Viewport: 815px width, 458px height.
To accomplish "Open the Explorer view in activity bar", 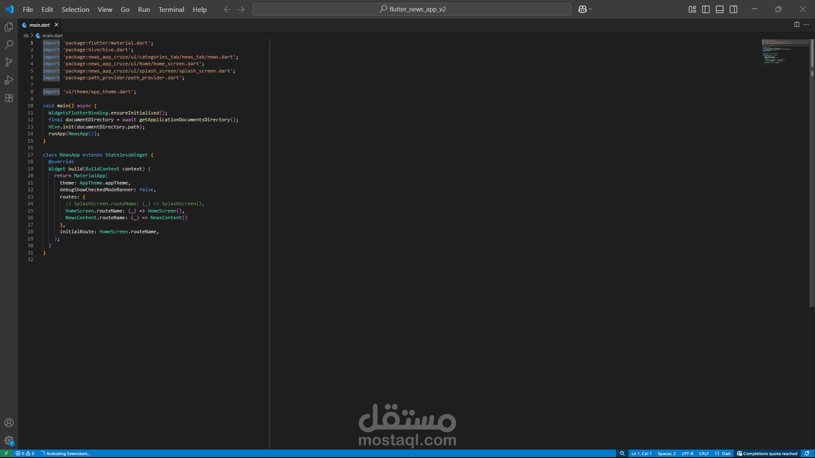I will click(x=9, y=27).
